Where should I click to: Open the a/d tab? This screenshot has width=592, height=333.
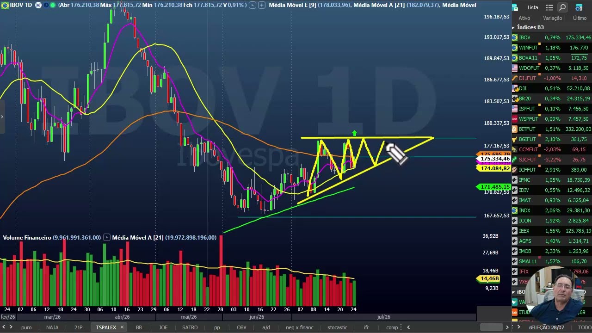pyautogui.click(x=266, y=327)
